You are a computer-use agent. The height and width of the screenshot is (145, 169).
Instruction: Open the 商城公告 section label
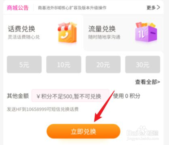(x=18, y=8)
